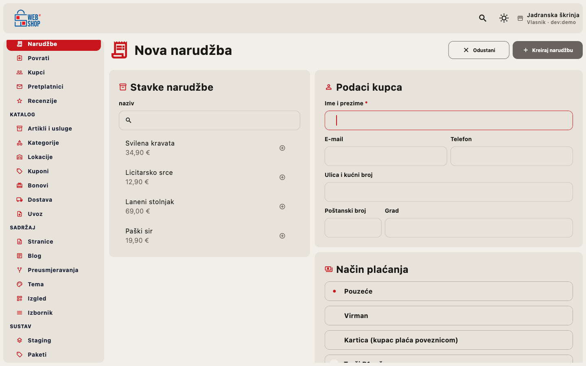
Task: Open the search icon in the top bar
Action: (x=483, y=18)
